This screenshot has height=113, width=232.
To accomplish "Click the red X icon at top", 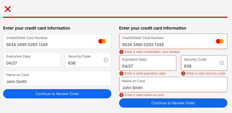I will [8, 9].
